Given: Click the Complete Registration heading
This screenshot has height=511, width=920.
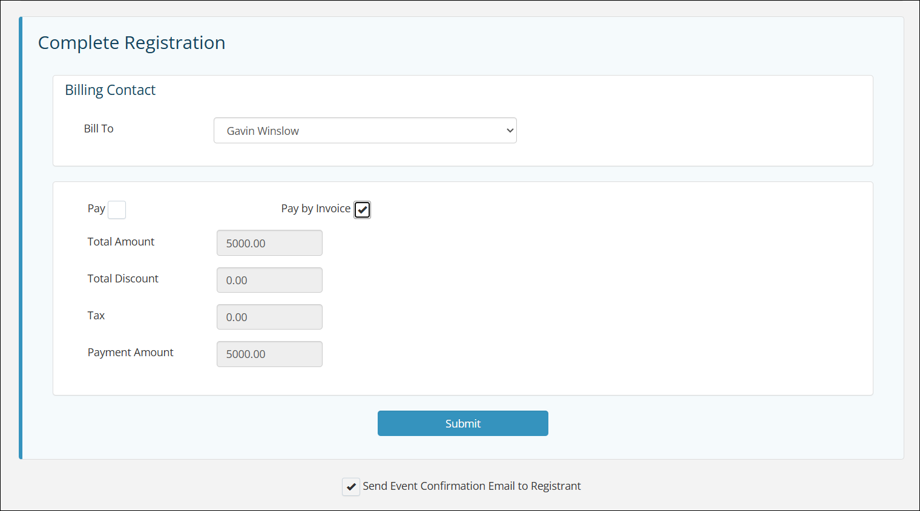Looking at the screenshot, I should coord(131,42).
